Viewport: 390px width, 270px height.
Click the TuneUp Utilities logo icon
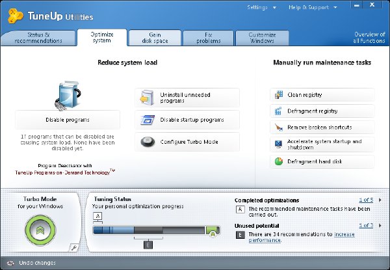pyautogui.click(x=16, y=16)
